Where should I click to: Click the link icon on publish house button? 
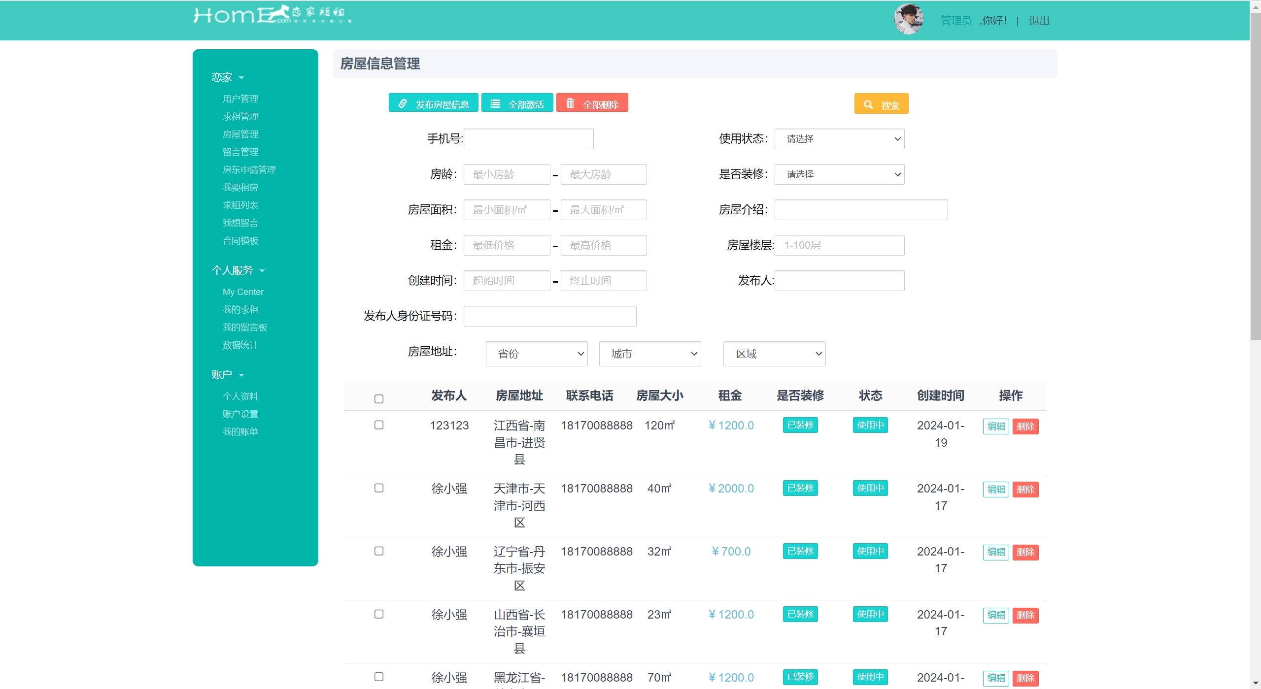[403, 103]
